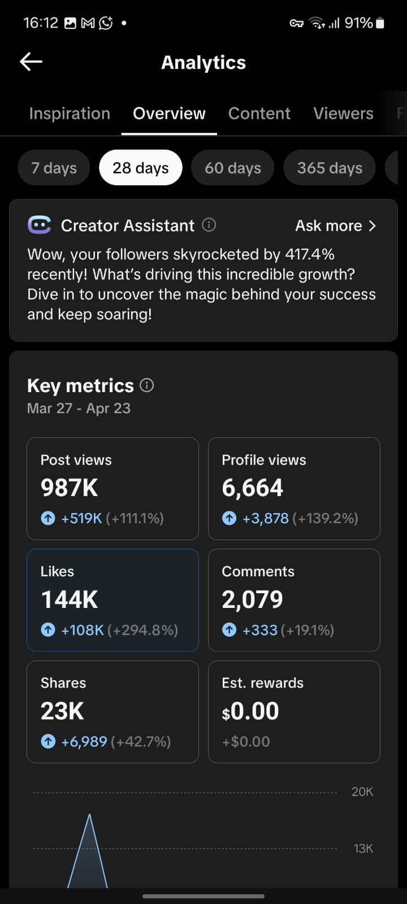407x904 pixels.
Task: Select the Profile views metric card
Action: pos(294,488)
